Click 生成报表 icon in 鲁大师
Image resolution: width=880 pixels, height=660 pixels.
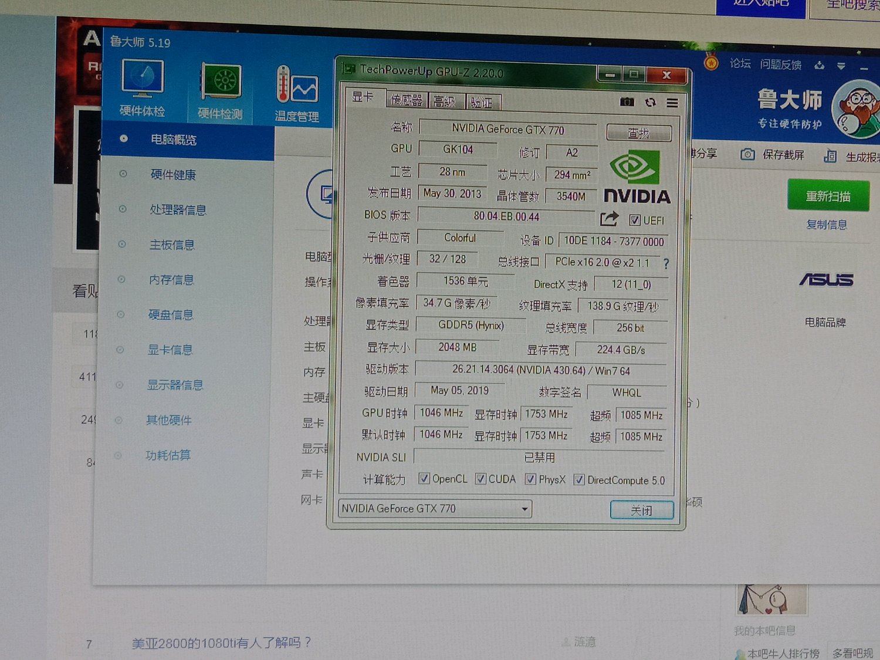tap(830, 156)
